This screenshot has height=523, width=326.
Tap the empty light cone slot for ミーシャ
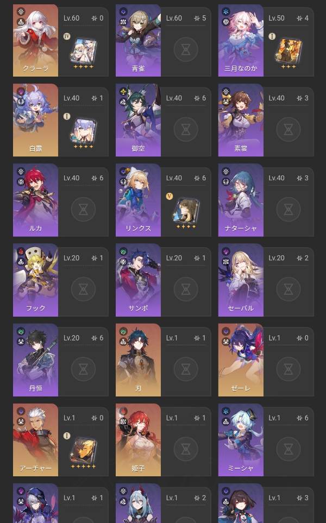pos(289,449)
